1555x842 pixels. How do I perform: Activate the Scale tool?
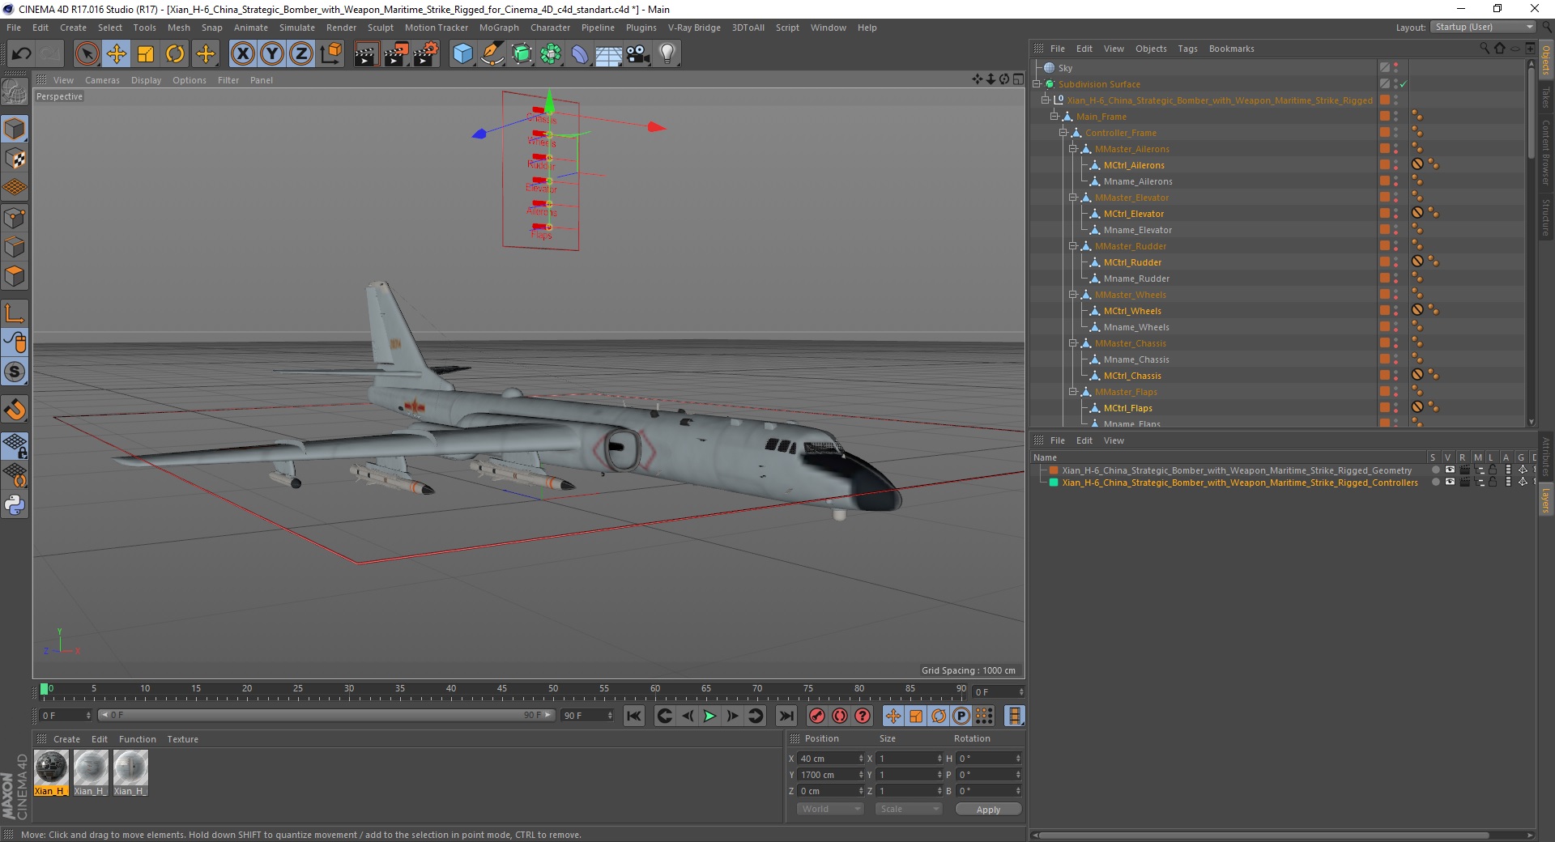[x=146, y=54]
